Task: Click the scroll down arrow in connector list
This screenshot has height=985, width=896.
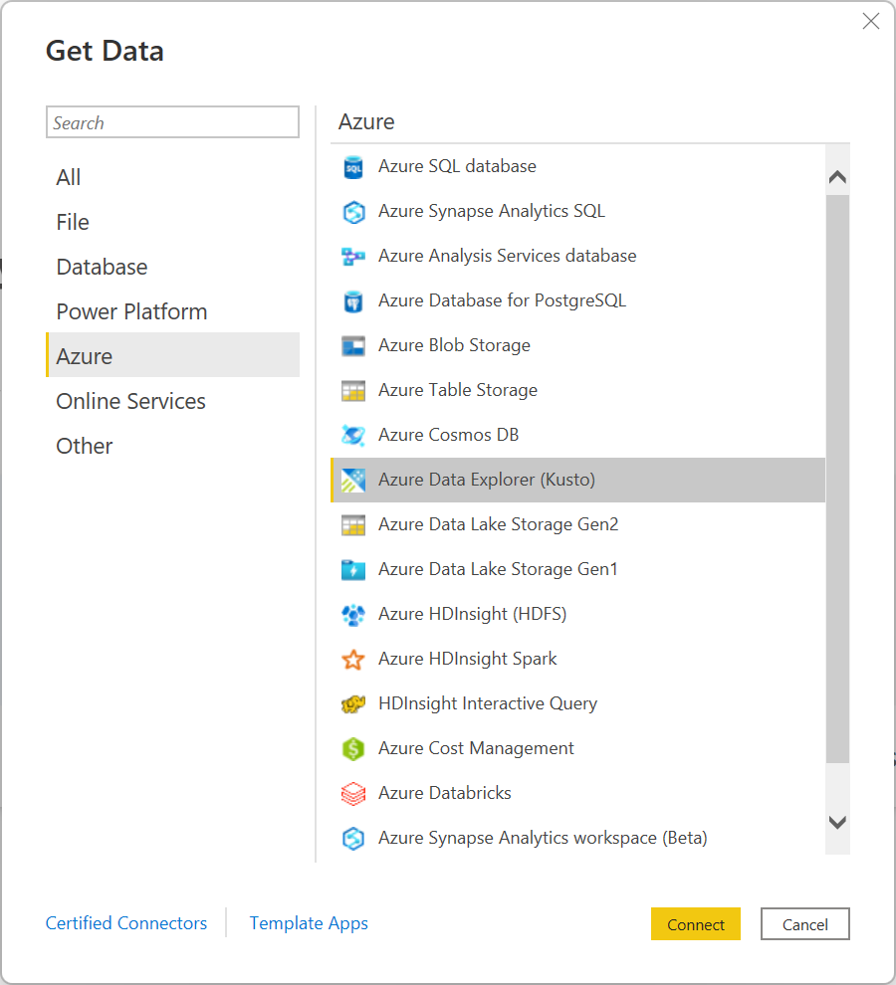Action: tap(837, 822)
